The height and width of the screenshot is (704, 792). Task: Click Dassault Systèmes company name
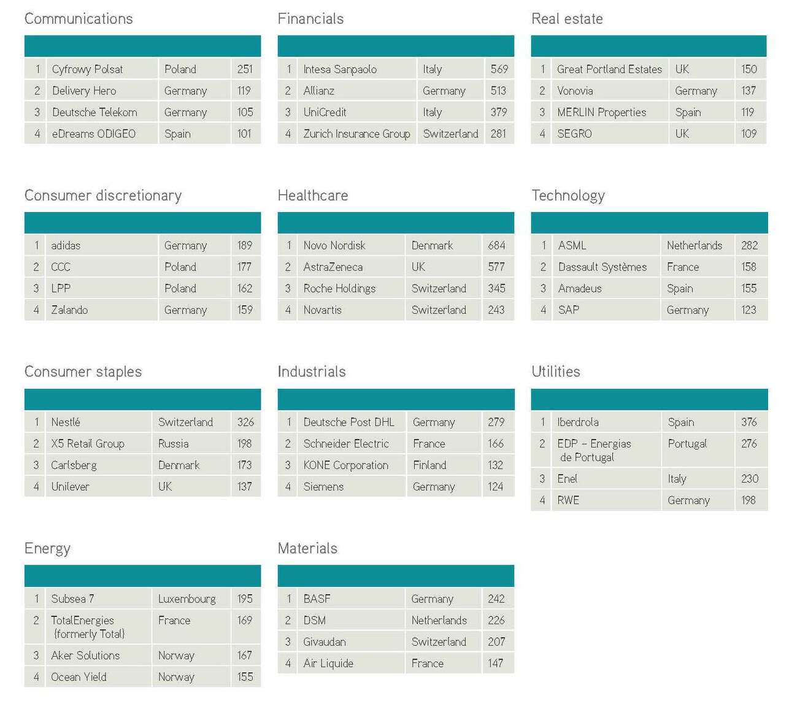click(x=602, y=267)
